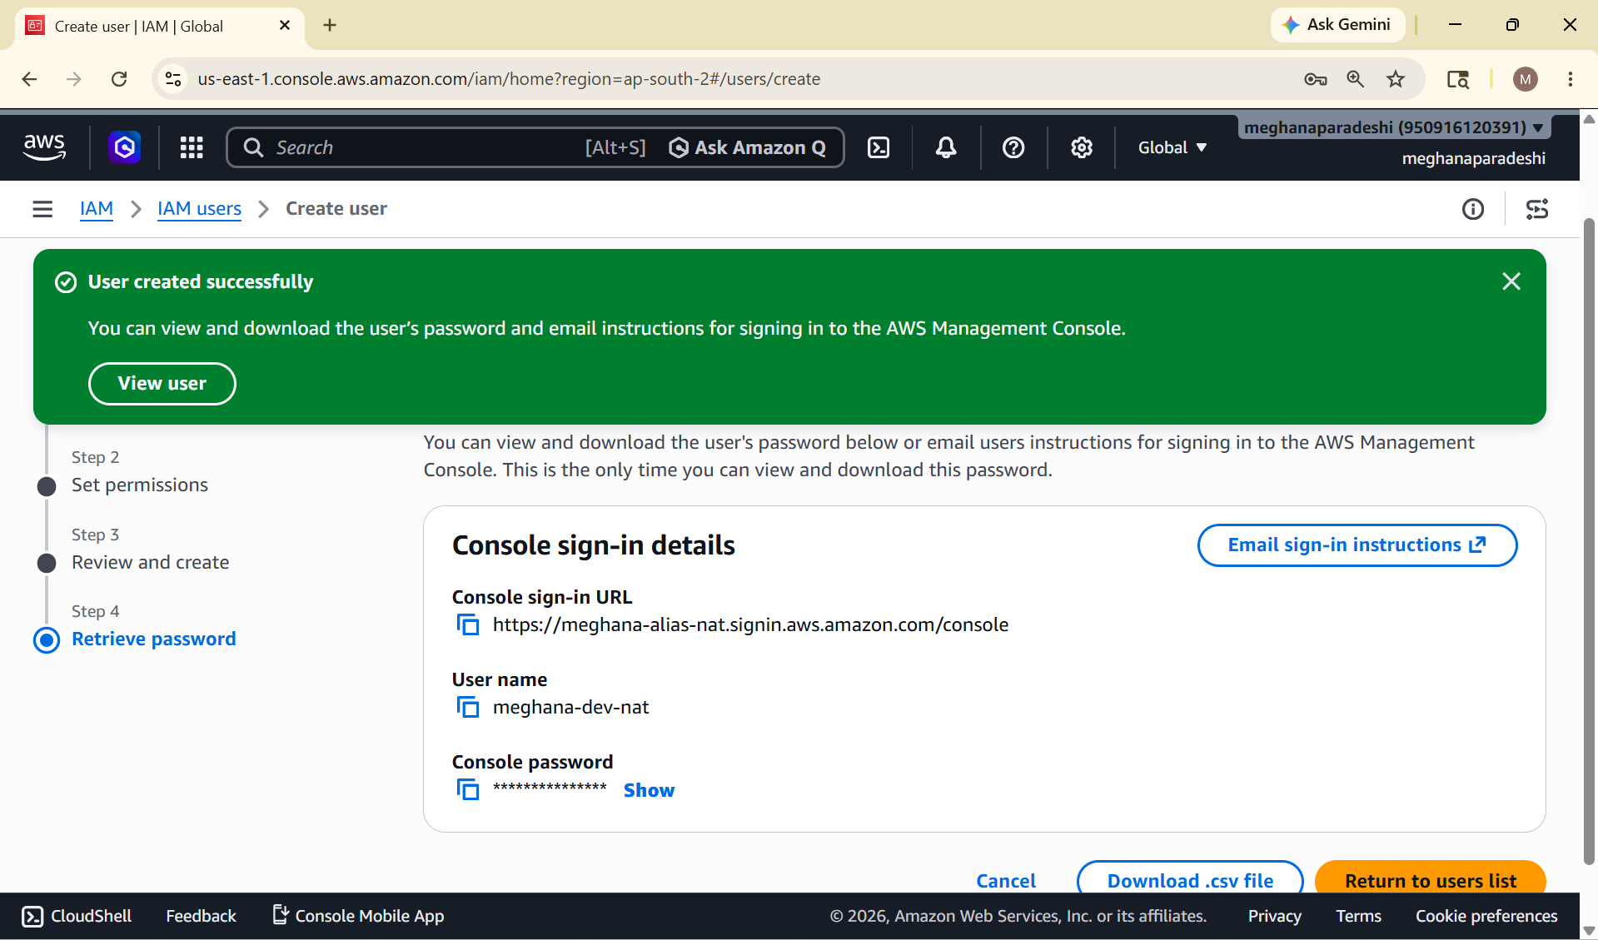Open the notifications bell
This screenshot has height=940, width=1598.
[946, 147]
